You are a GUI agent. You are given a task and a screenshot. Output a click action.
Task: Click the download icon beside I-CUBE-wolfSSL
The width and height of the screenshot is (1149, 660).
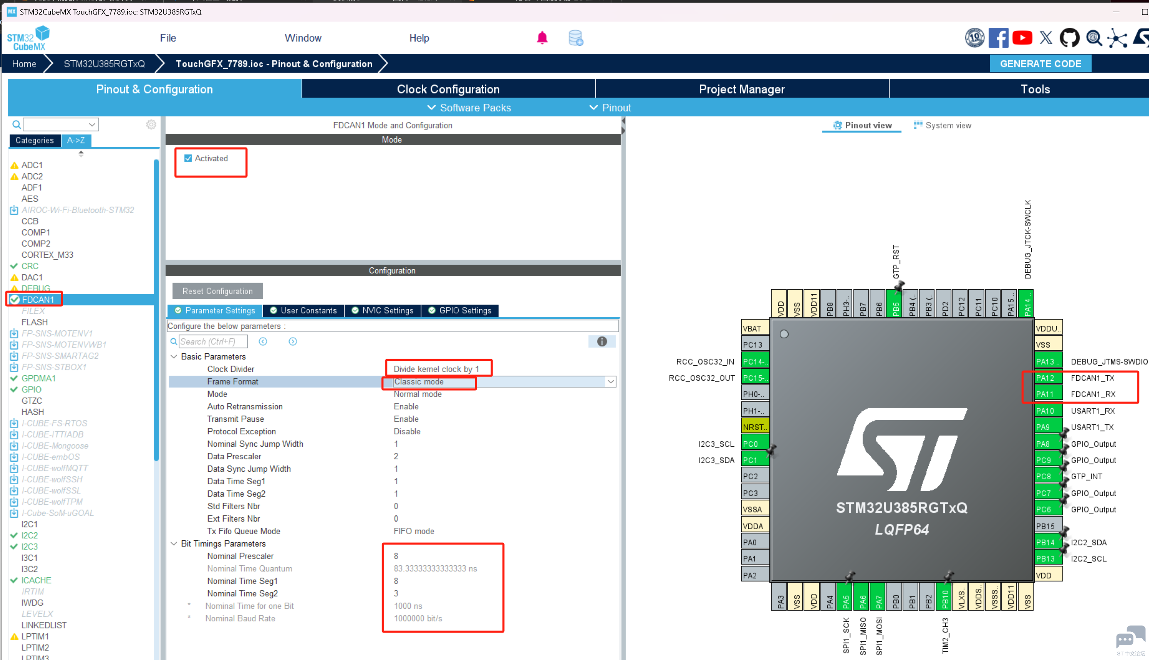[14, 490]
